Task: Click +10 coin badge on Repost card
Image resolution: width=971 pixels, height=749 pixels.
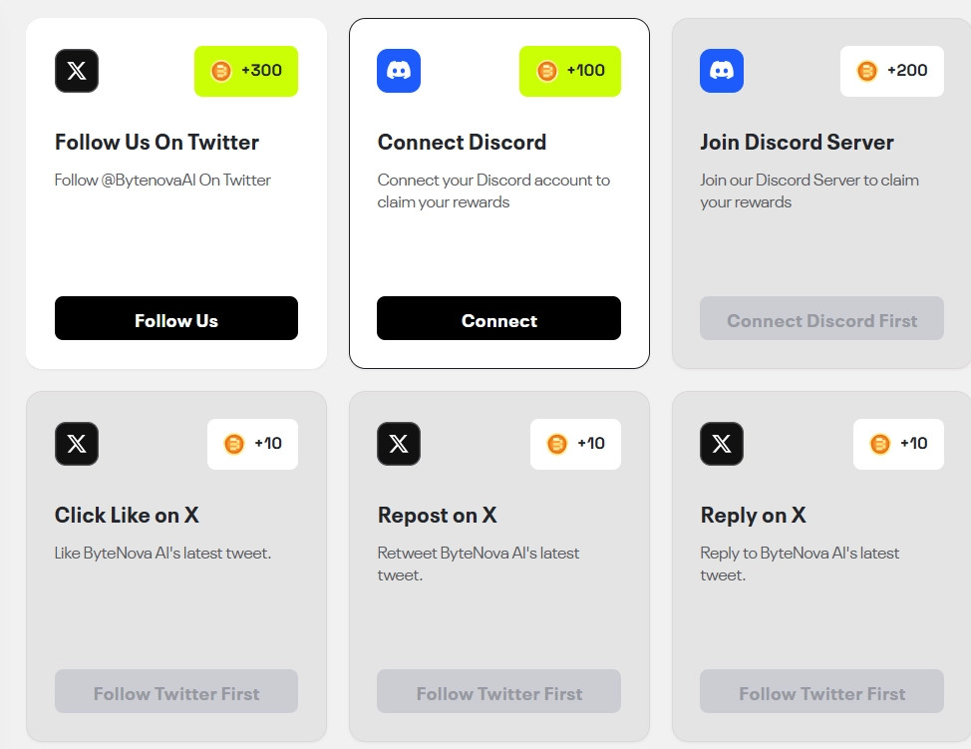Action: click(x=575, y=444)
